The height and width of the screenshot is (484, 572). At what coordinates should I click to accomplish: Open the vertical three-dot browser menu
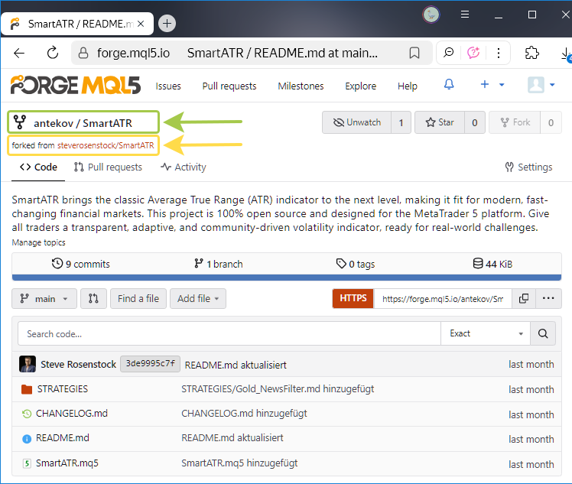tap(499, 53)
